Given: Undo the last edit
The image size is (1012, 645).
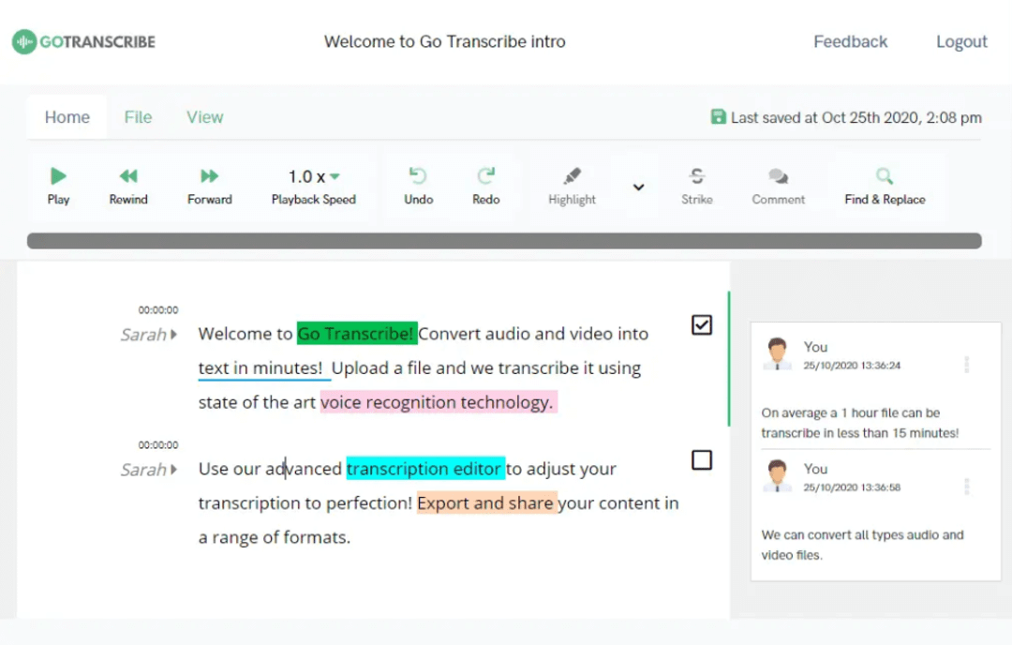Looking at the screenshot, I should click(418, 184).
